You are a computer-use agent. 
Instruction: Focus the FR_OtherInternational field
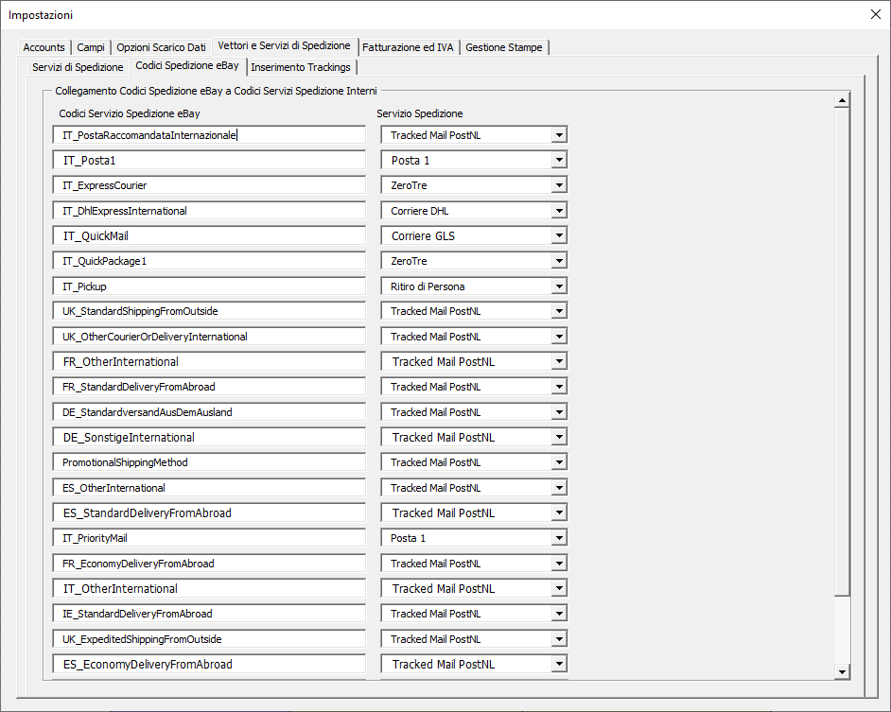coord(209,361)
